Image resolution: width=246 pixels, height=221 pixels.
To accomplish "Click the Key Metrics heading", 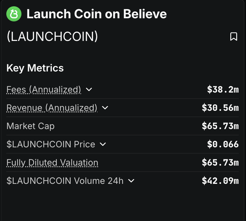I will coord(35,68).
